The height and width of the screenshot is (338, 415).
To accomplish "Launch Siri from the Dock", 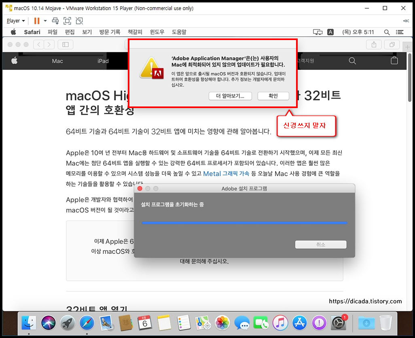I will pos(49,323).
